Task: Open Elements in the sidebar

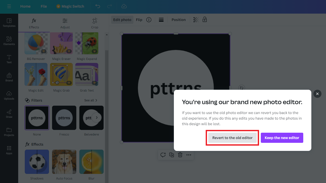Action: click(9, 41)
